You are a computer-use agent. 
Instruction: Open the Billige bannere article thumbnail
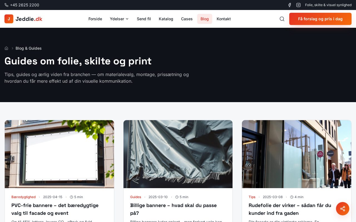coord(178,154)
